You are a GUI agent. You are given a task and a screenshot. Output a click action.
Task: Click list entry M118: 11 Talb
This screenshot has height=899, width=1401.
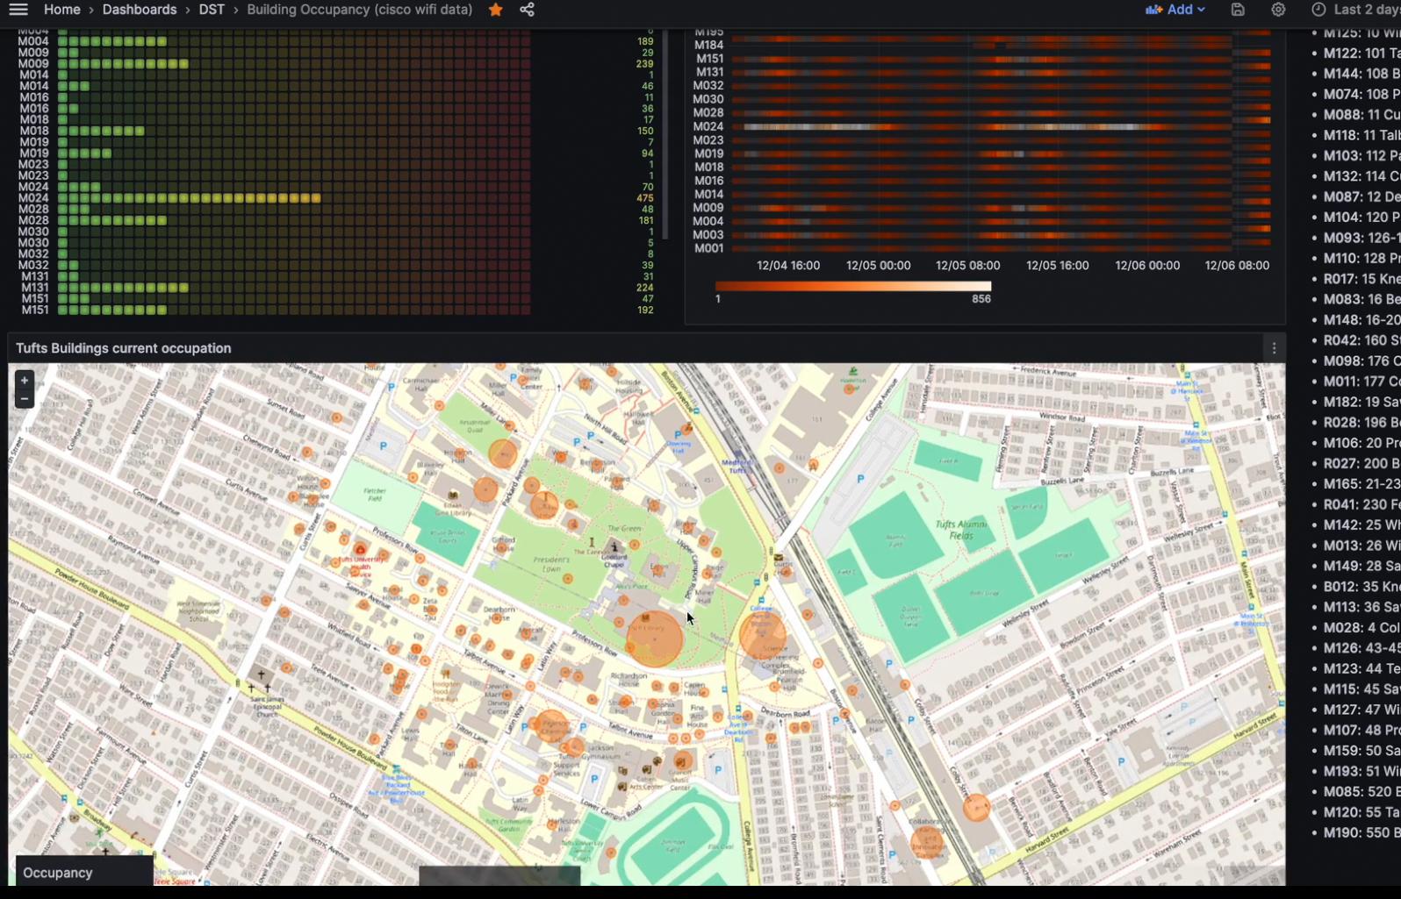(x=1361, y=135)
